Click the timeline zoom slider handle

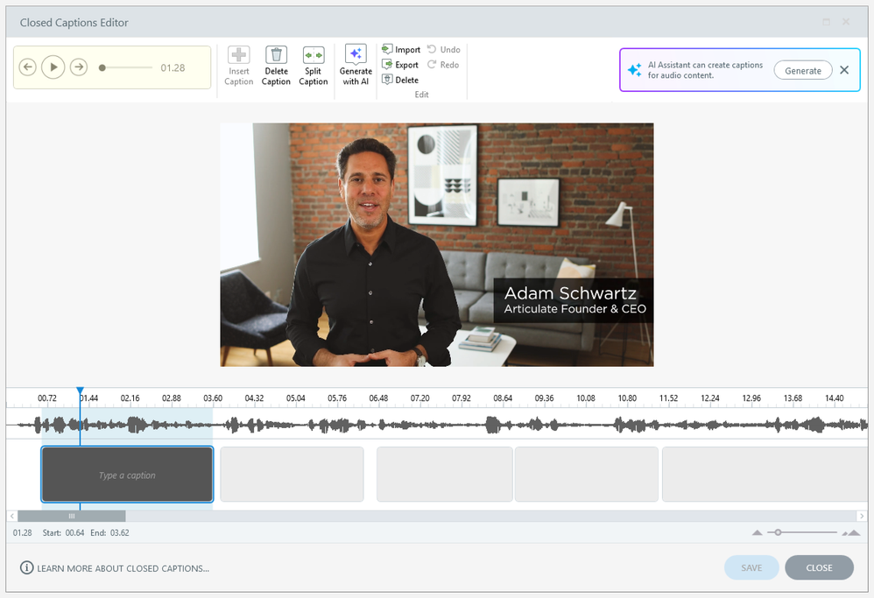click(x=777, y=532)
